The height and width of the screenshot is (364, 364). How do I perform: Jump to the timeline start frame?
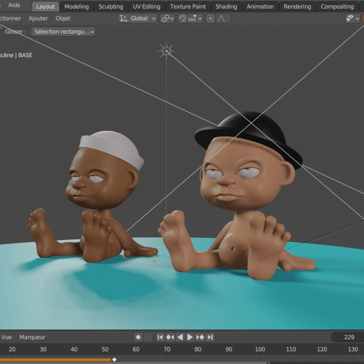point(160,337)
